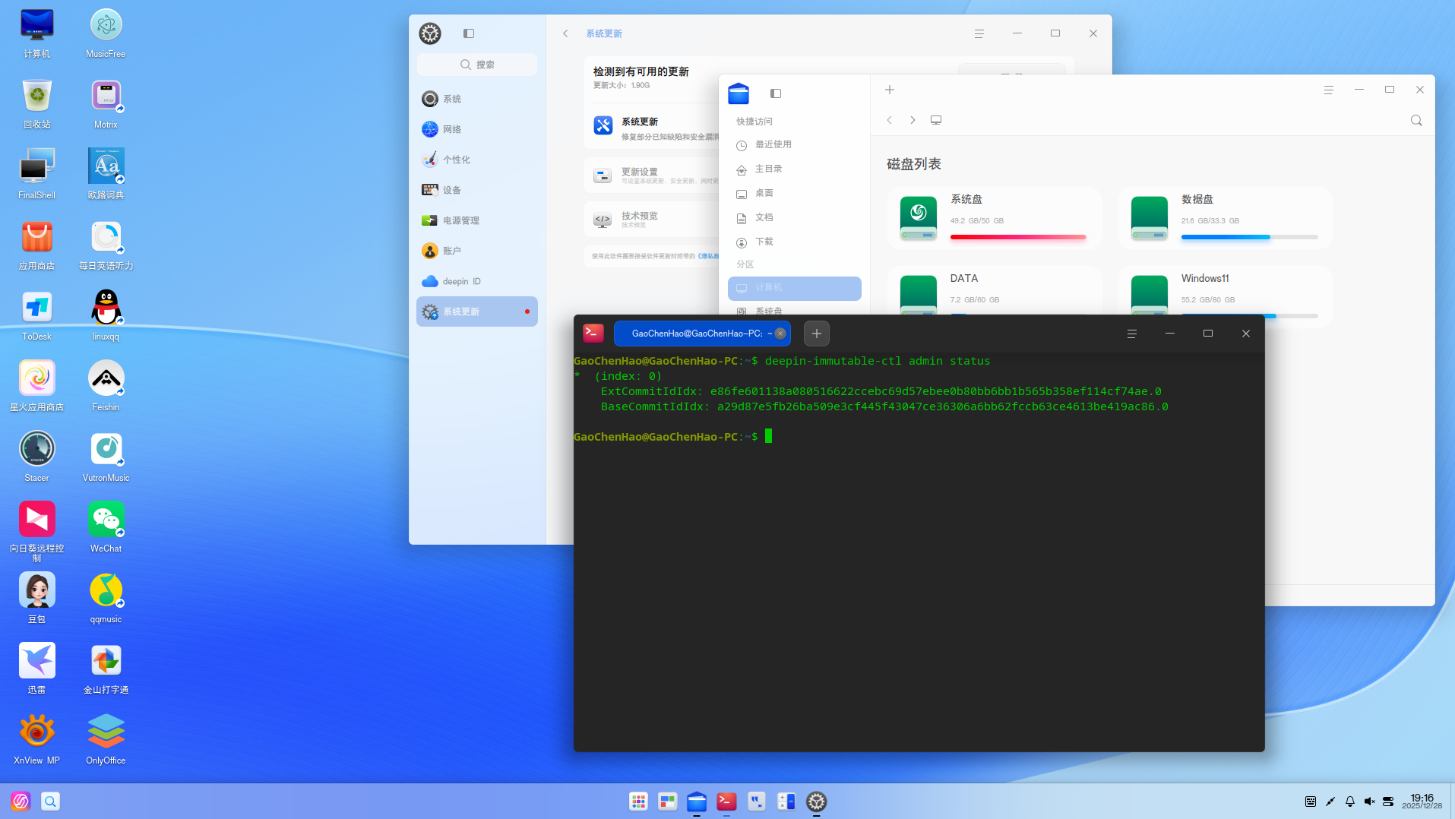Open 主目录 in file manager sidebar

[794, 169]
